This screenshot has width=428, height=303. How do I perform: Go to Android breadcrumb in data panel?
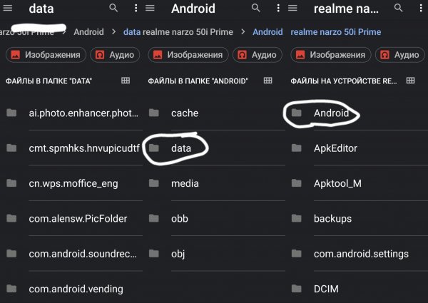(x=88, y=32)
